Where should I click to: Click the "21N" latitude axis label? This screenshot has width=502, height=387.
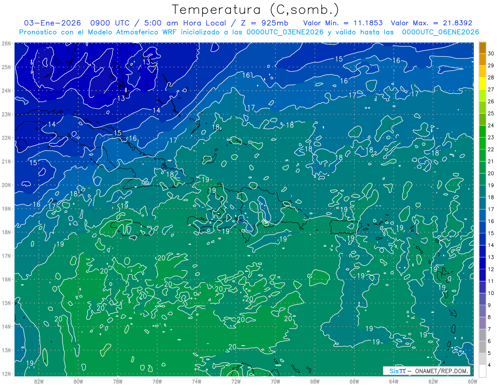click(x=6, y=161)
